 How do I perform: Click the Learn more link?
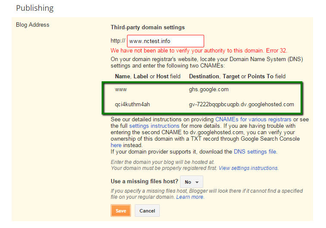(x=189, y=197)
